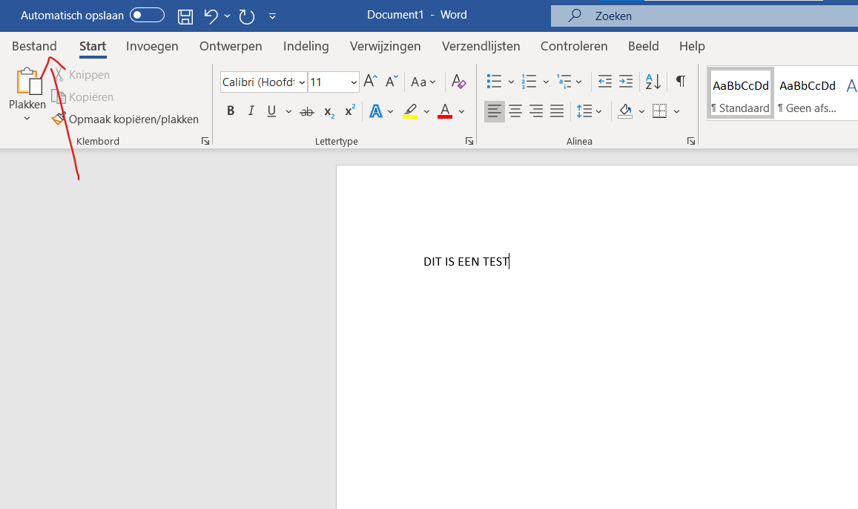The image size is (858, 509).
Task: Toggle italic formatting
Action: tap(251, 111)
